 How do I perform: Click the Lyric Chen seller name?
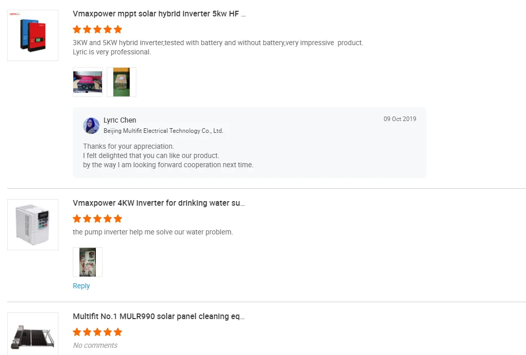(120, 120)
